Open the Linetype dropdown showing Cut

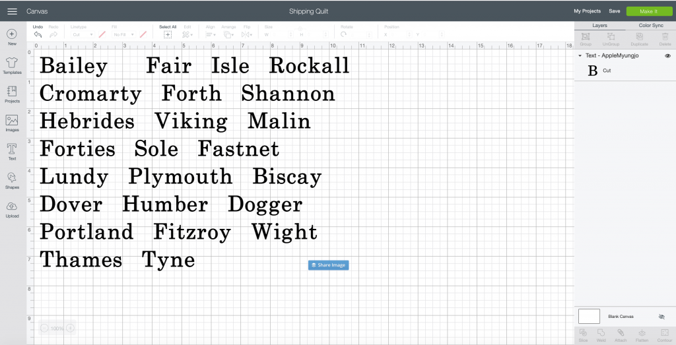point(83,34)
